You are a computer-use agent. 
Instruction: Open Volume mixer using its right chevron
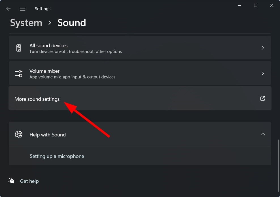[263, 73]
